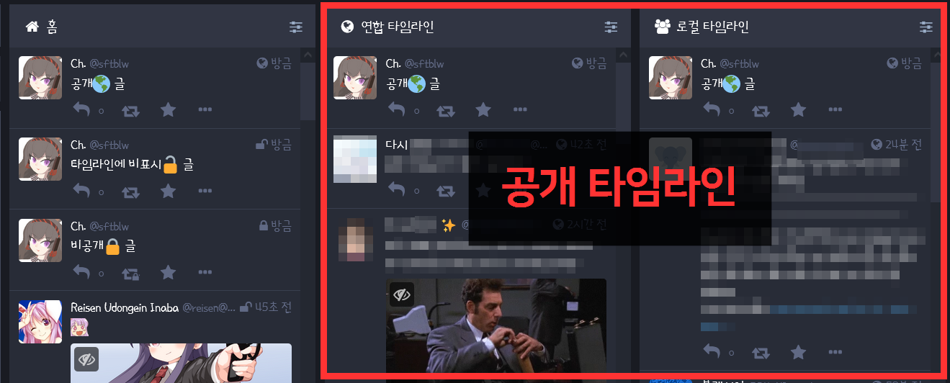Favourite "공개 글" in 연합 타임라인
The height and width of the screenshot is (383, 950).
pos(483,109)
